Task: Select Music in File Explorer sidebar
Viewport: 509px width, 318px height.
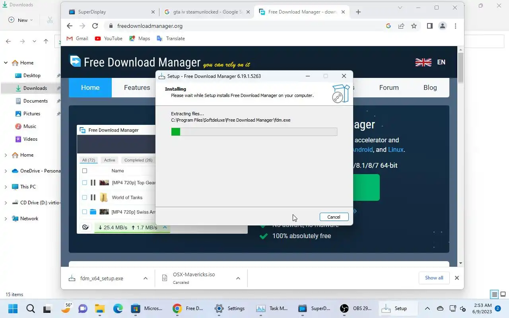Action: [x=30, y=126]
